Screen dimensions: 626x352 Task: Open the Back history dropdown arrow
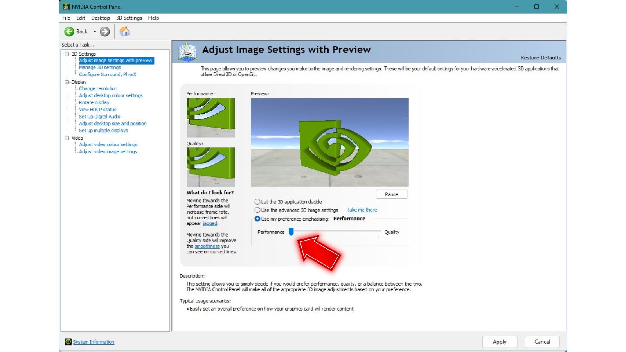point(95,32)
